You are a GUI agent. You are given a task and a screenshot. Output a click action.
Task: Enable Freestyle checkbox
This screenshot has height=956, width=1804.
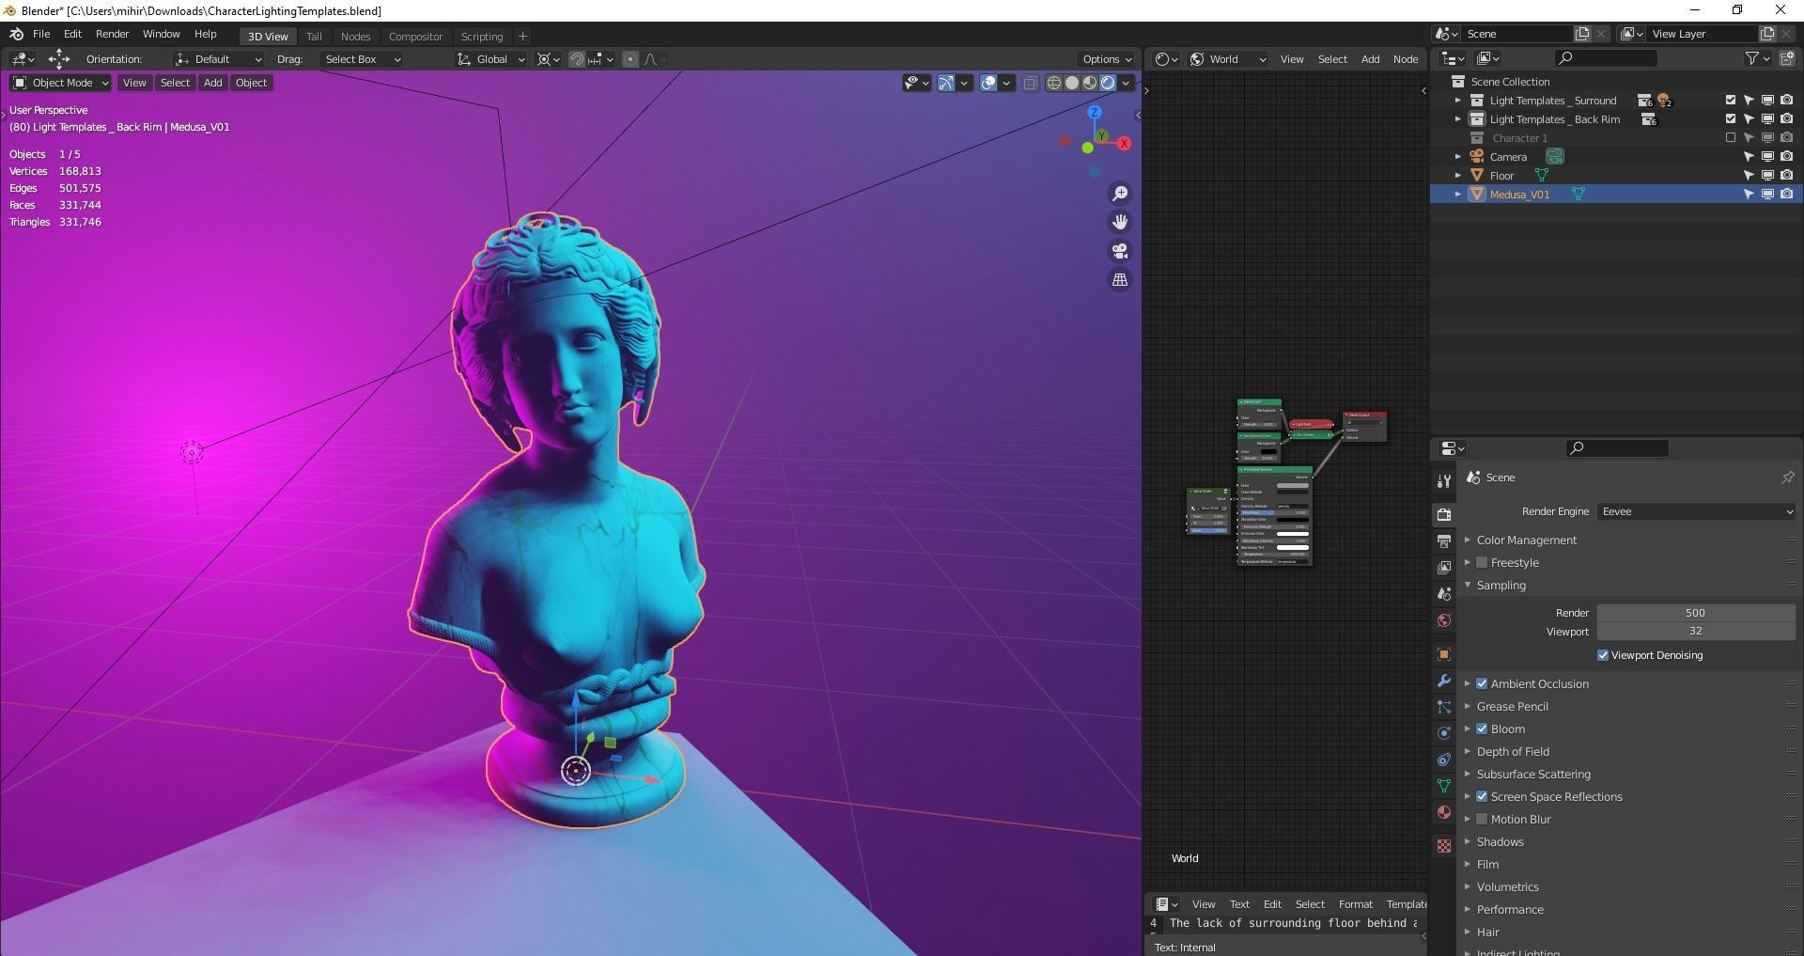pyautogui.click(x=1482, y=563)
